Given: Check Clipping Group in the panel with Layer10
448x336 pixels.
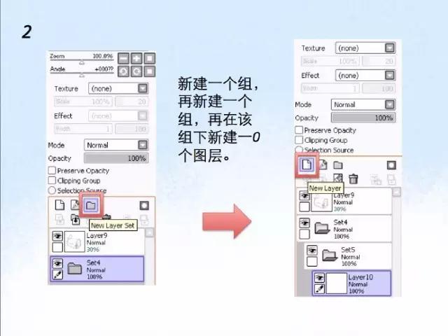Looking at the screenshot, I should [x=299, y=140].
